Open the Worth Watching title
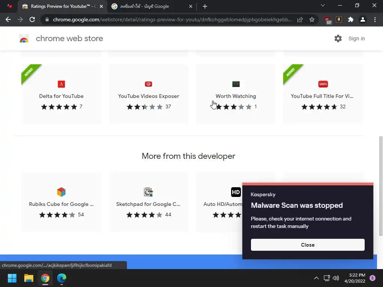This screenshot has width=383, height=287. coord(236,96)
